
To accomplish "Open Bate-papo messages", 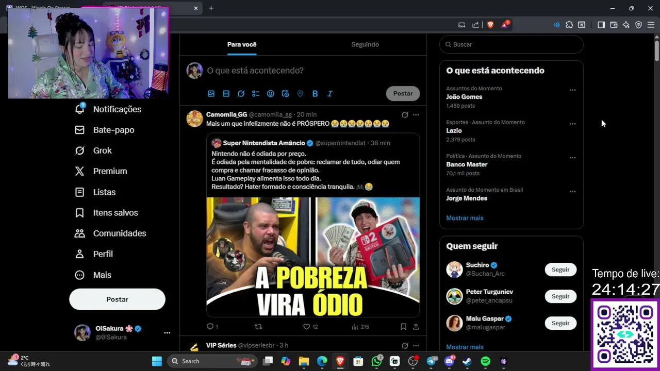I will (x=105, y=130).
